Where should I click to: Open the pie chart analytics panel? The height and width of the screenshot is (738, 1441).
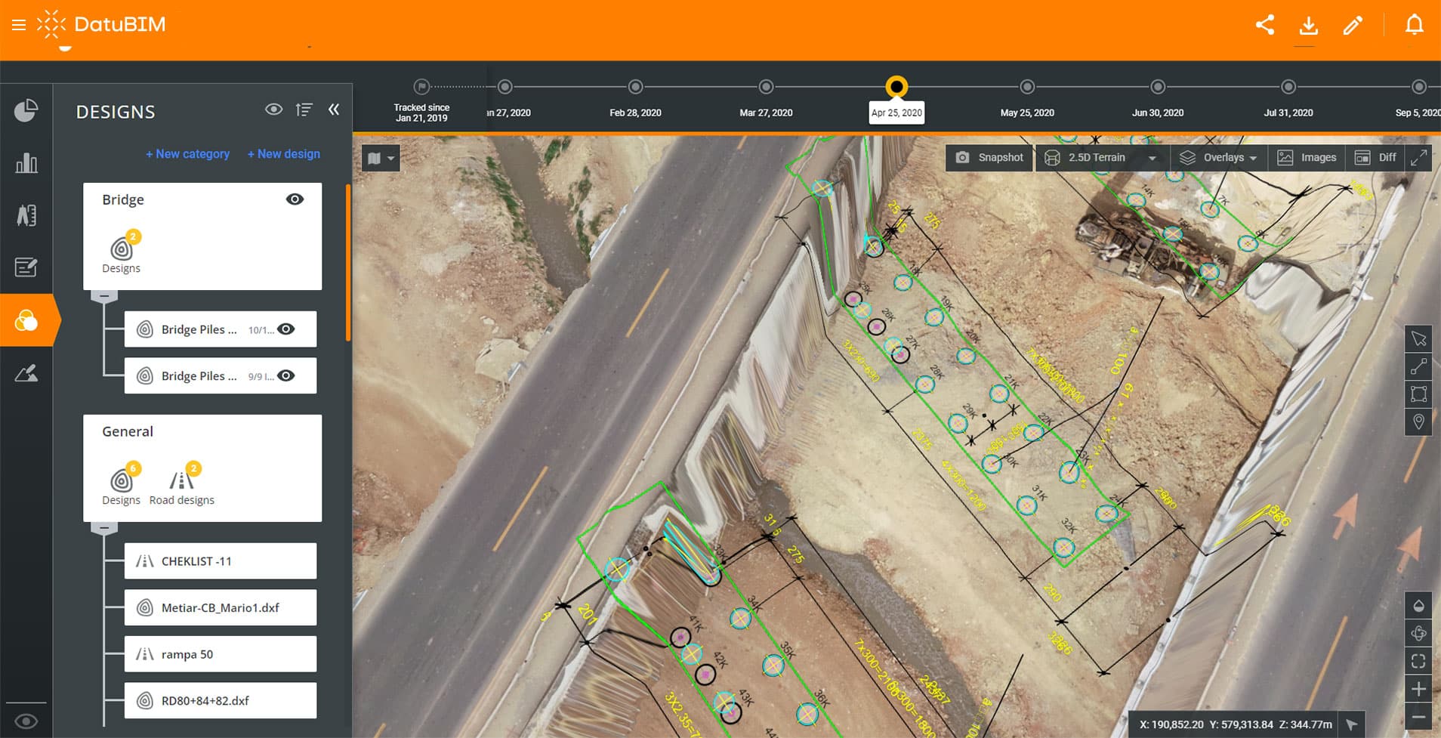click(x=27, y=110)
